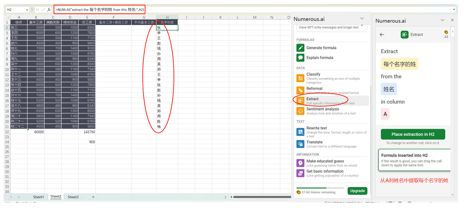Confirm formula entry with the checkmark icon

pos(43,10)
